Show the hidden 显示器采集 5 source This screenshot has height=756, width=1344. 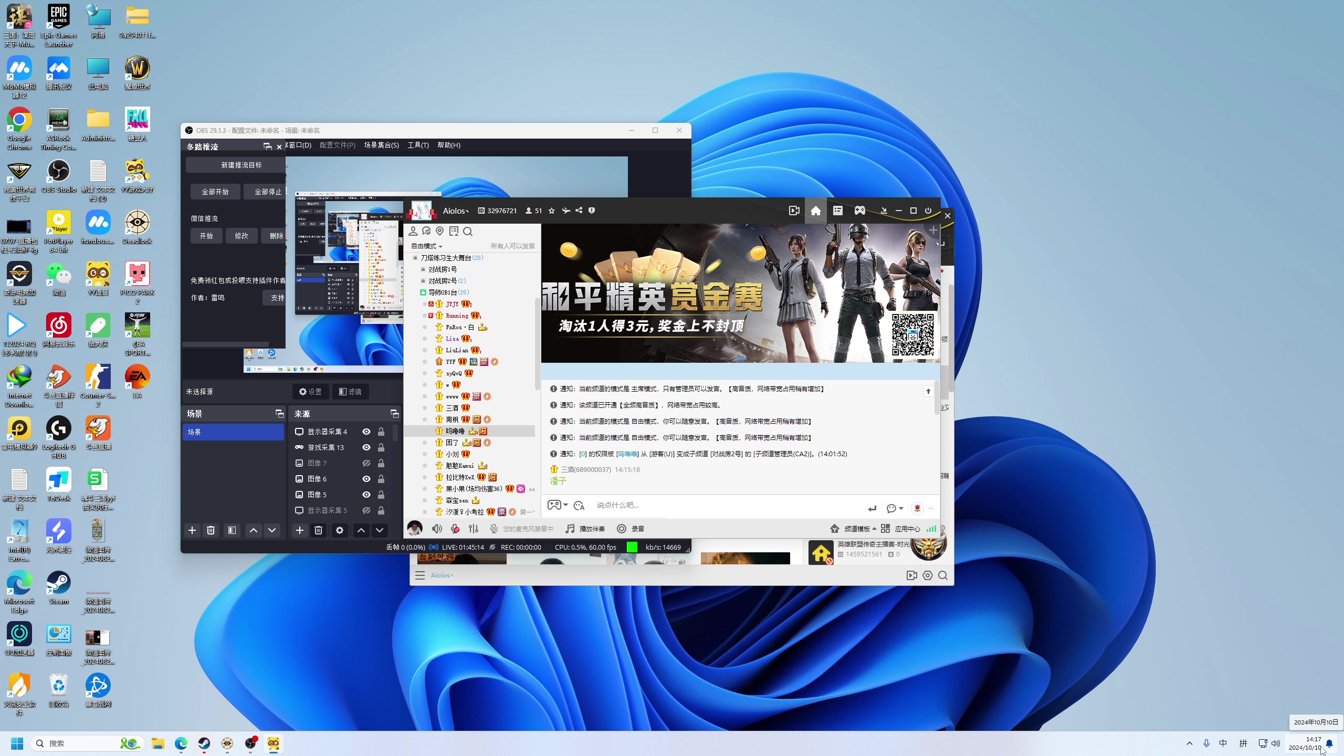366,510
